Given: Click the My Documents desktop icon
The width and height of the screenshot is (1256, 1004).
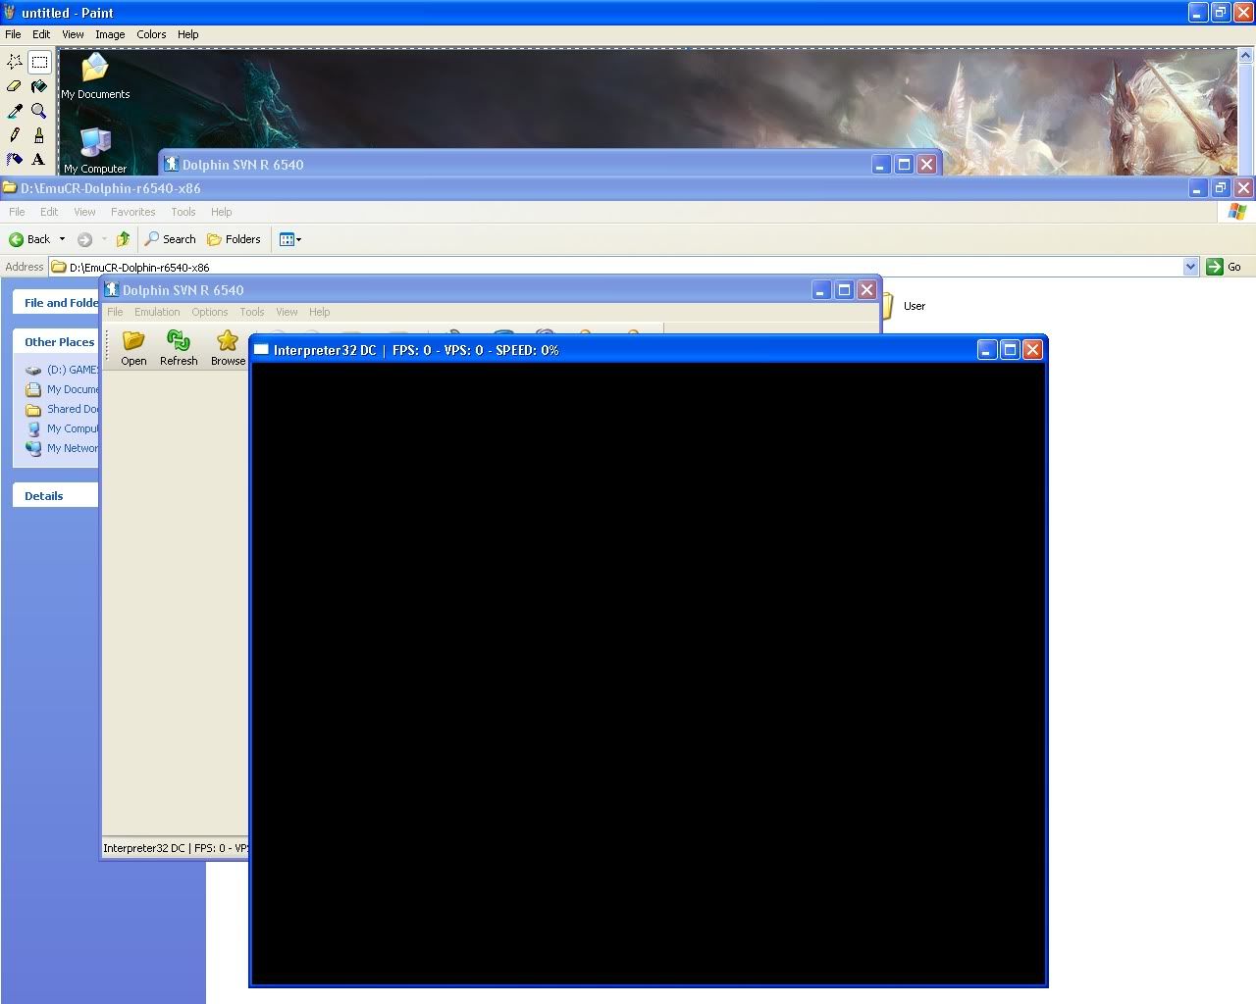Looking at the screenshot, I should [x=95, y=76].
